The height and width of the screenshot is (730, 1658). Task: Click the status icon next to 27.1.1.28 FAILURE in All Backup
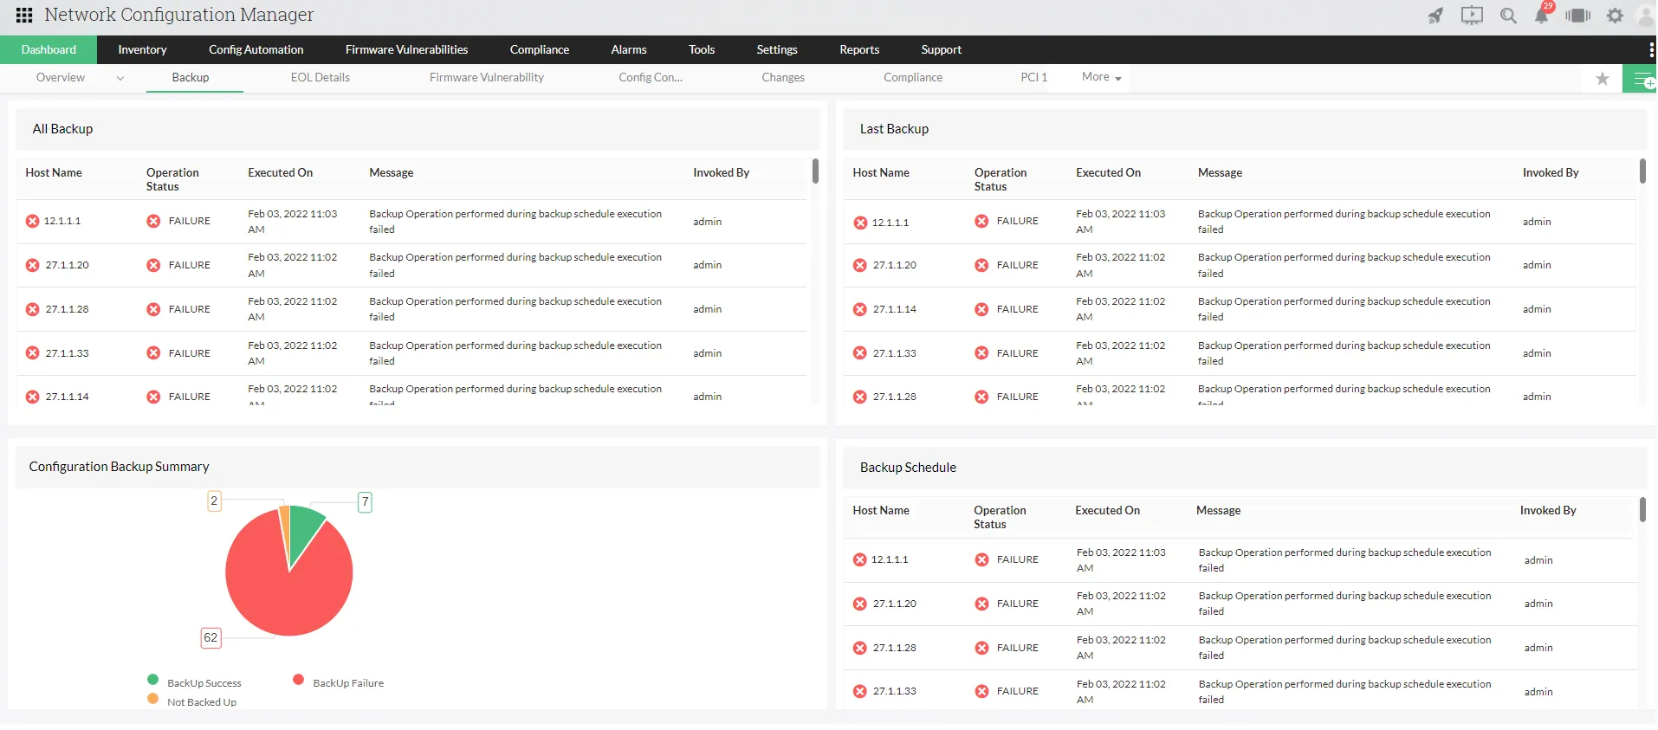pyautogui.click(x=153, y=309)
